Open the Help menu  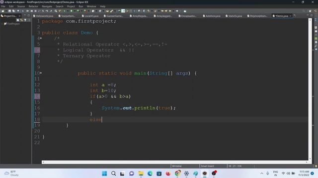click(x=102, y=6)
